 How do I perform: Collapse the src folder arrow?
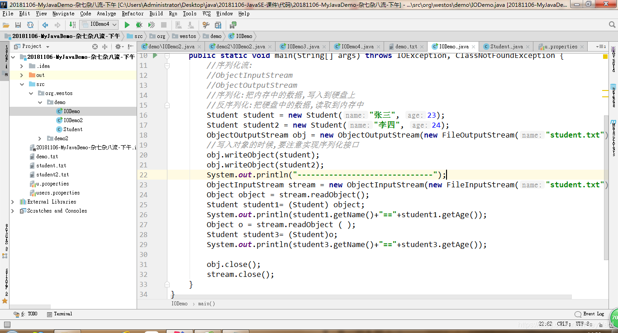[22, 84]
